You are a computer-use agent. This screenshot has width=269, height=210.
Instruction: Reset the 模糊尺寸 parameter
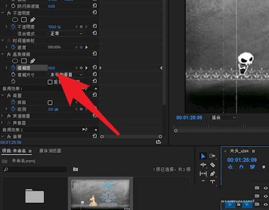pos(94,74)
